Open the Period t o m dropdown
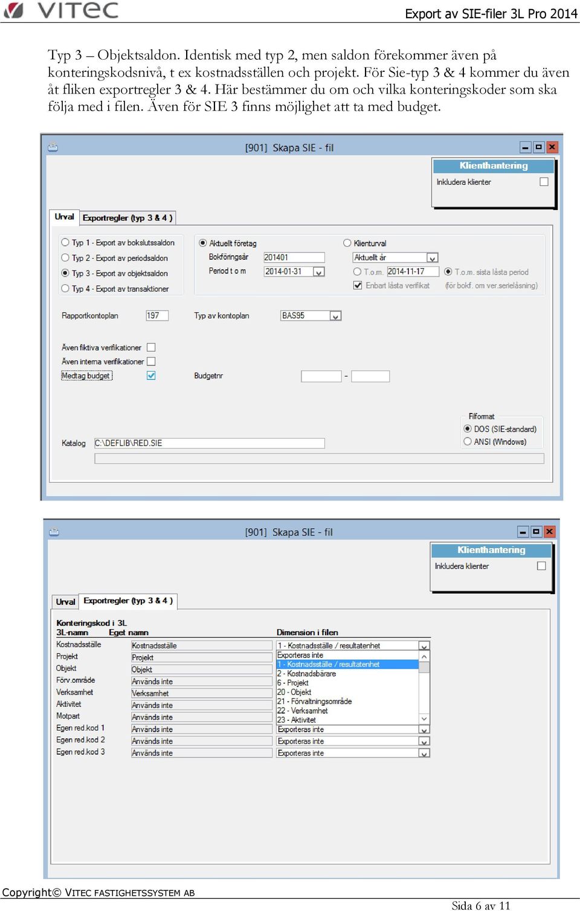The width and height of the screenshot is (580, 911). point(319,272)
